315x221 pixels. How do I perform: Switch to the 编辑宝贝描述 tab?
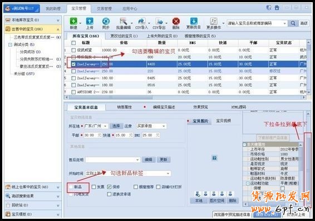pos(164,107)
